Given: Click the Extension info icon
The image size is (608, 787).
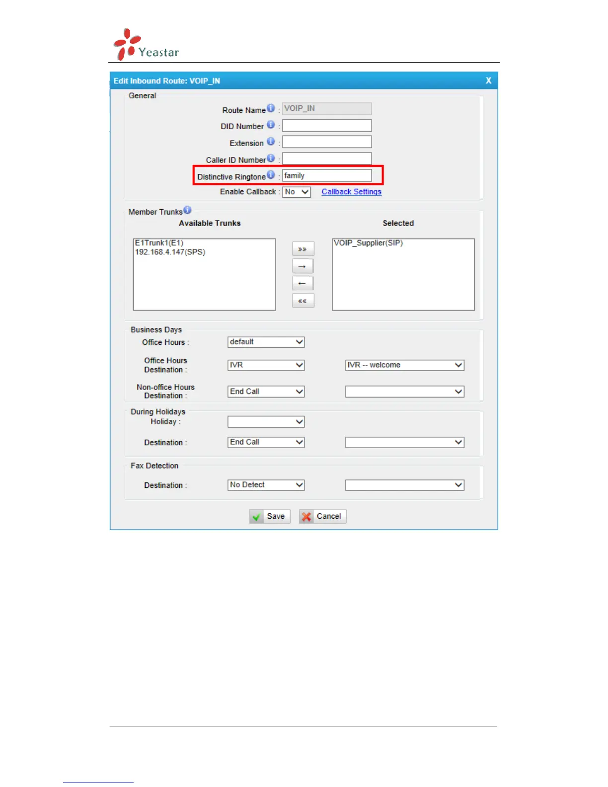Looking at the screenshot, I should (271, 141).
